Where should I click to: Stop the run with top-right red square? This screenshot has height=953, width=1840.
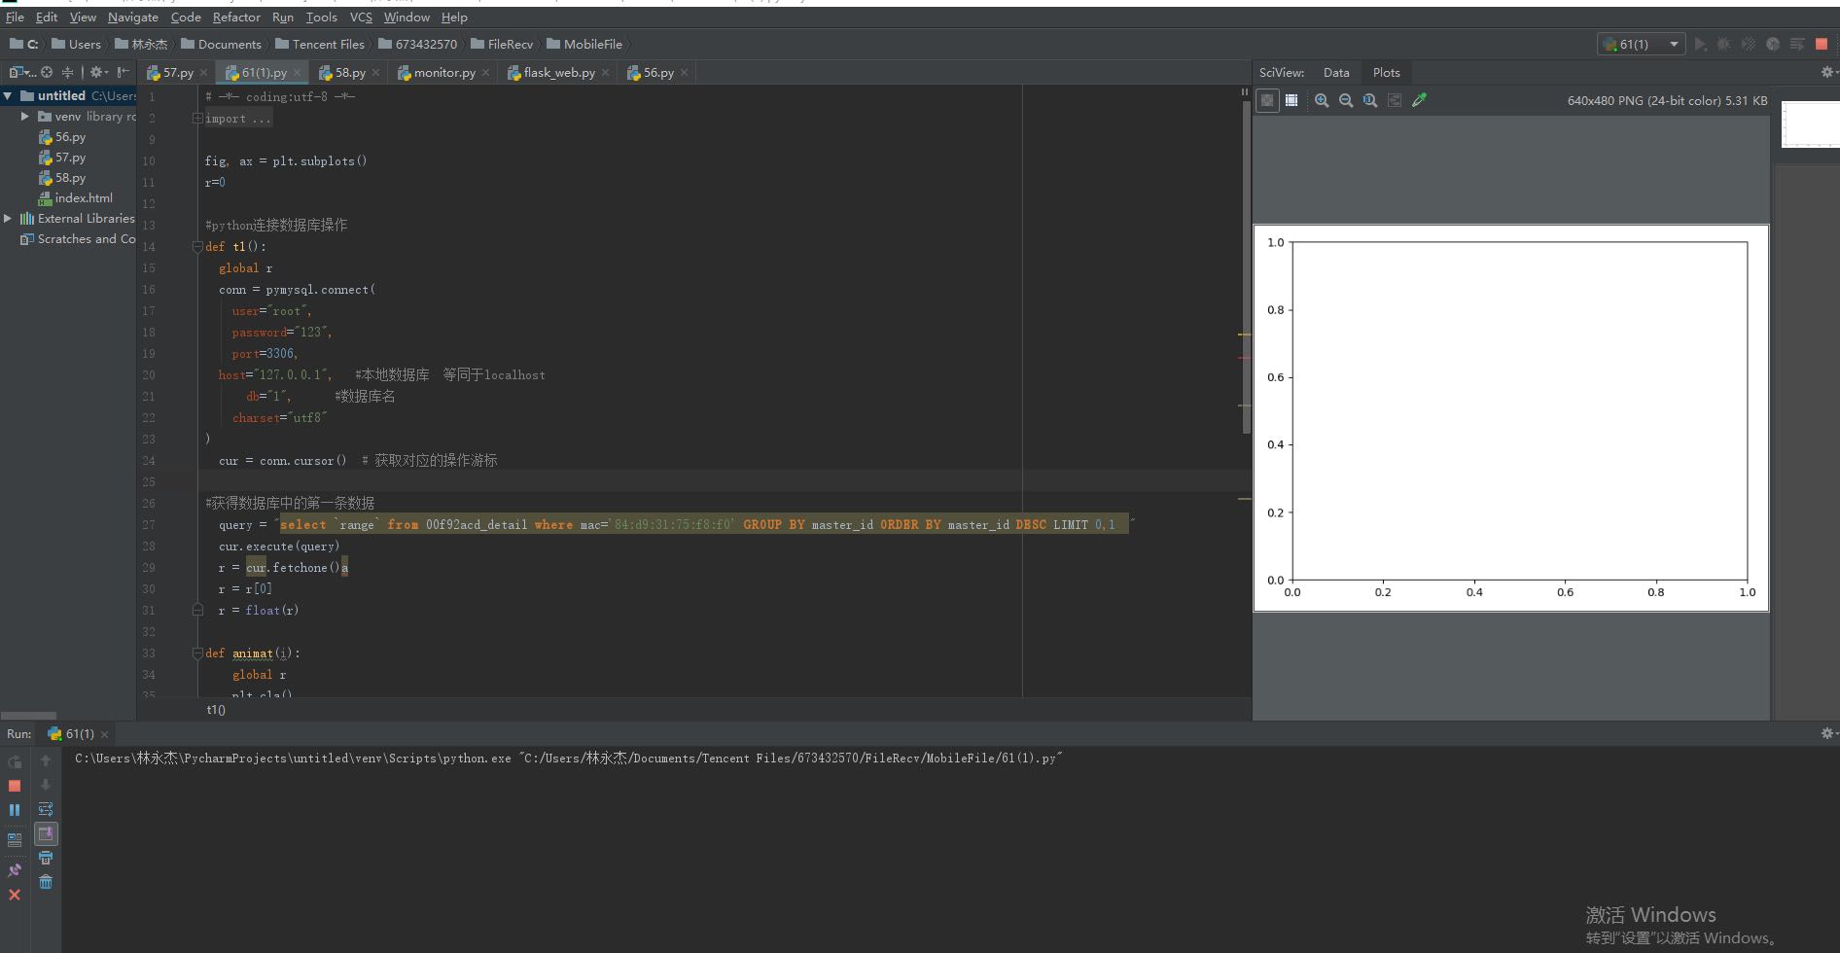1822,44
